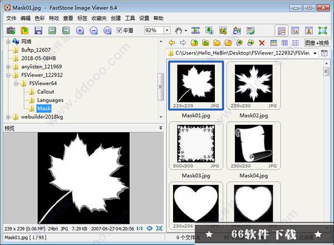Navigate forward with the right arrow
This screenshot has width=334, height=245.
pyautogui.click(x=183, y=43)
